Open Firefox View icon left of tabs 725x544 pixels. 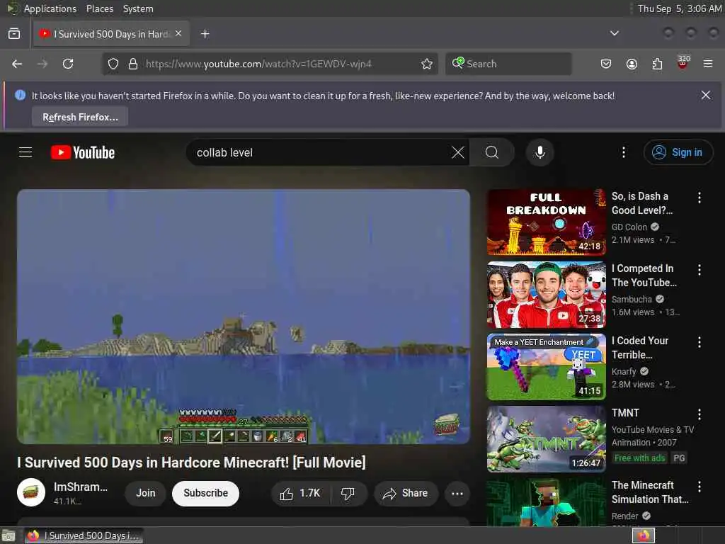14,34
